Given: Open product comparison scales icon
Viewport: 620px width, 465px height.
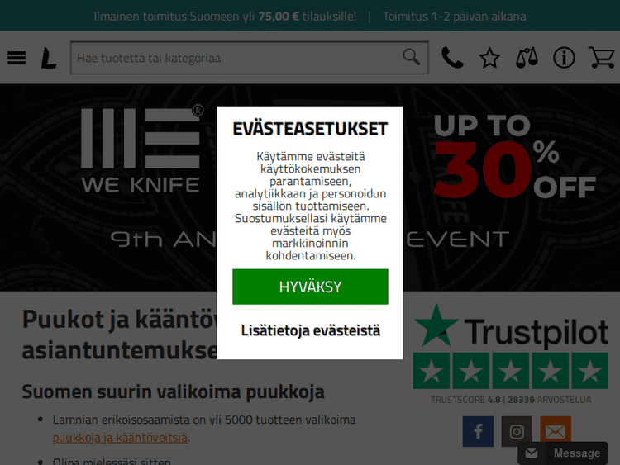Looking at the screenshot, I should coord(527,58).
